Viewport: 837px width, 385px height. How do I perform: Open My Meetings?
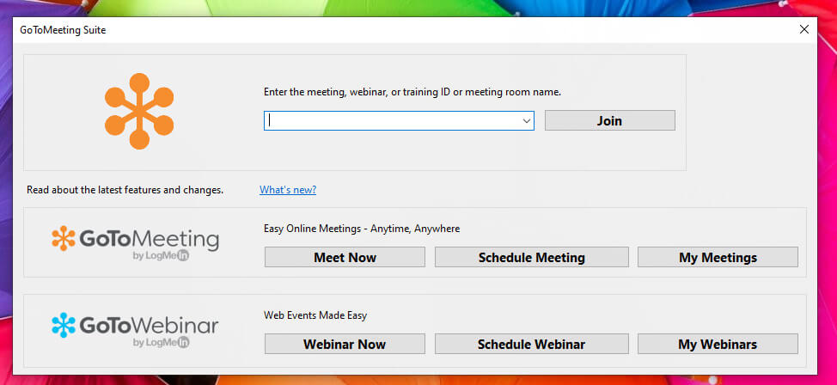pos(718,258)
